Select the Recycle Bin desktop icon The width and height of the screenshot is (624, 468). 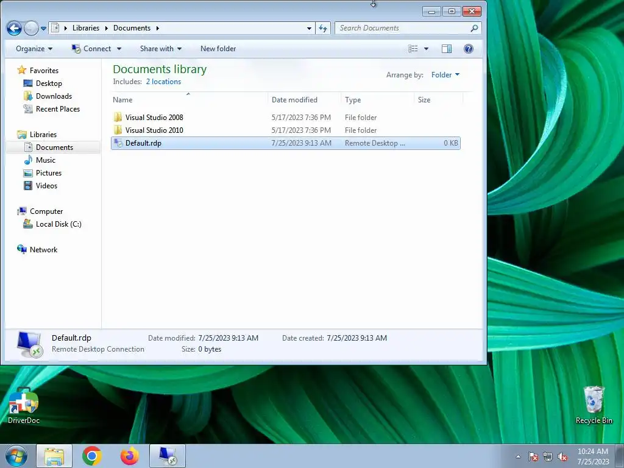[x=594, y=405]
